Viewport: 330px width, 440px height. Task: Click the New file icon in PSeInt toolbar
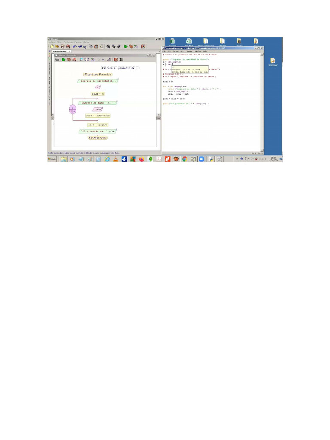click(52, 46)
